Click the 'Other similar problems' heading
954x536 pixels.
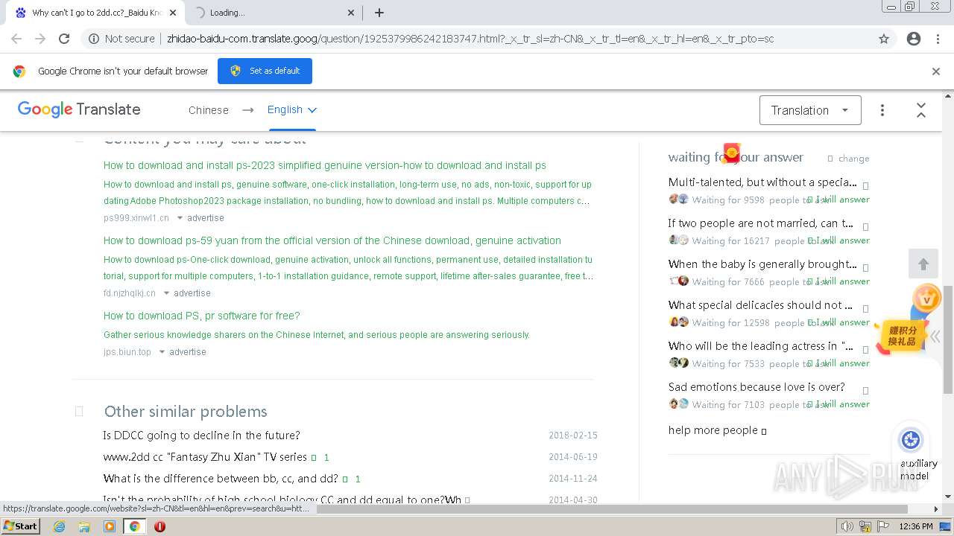click(186, 412)
